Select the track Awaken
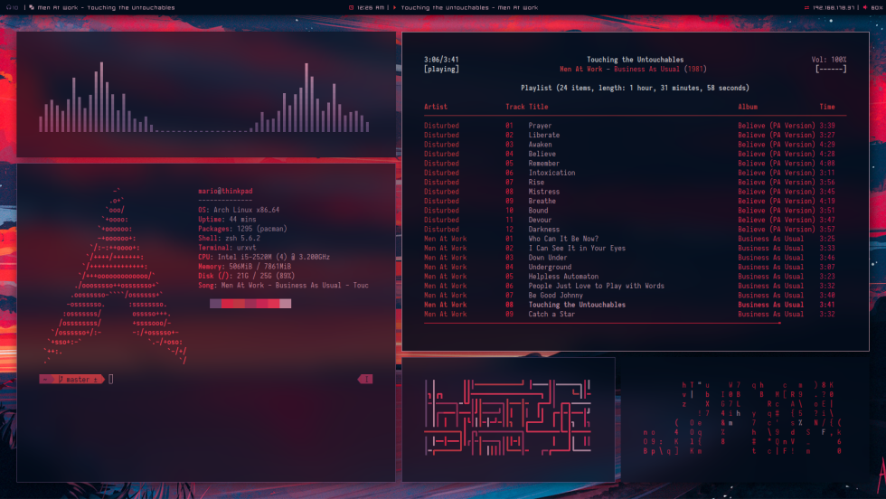The image size is (886, 499). (x=629, y=144)
